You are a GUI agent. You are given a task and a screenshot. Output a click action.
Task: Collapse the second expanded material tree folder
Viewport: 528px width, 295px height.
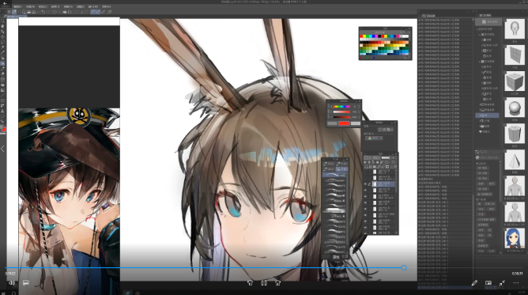coord(480,61)
